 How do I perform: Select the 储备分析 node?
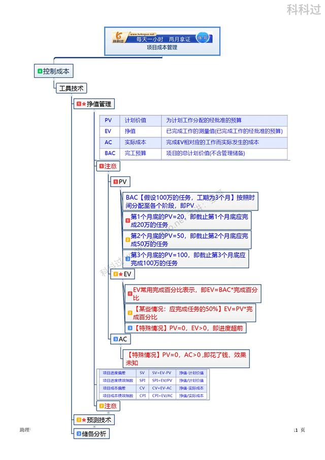tap(91, 434)
